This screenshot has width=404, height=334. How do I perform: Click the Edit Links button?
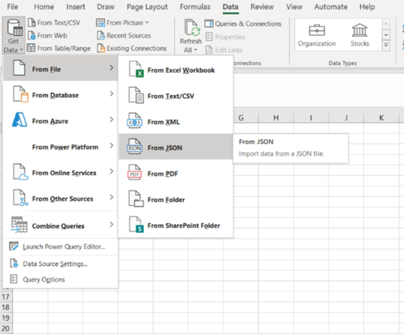point(224,50)
